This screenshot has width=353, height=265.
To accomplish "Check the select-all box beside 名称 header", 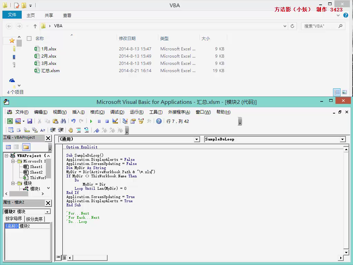I will point(29,39).
